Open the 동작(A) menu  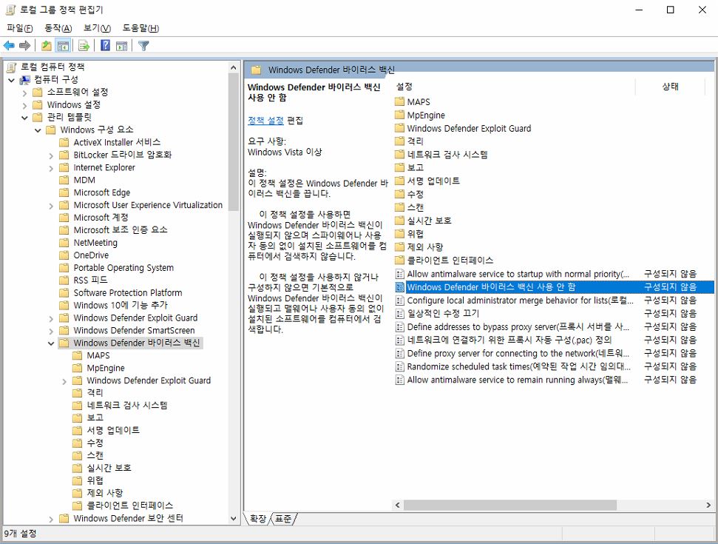coord(58,28)
